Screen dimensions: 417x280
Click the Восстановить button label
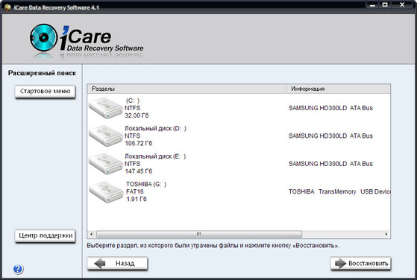(368, 264)
